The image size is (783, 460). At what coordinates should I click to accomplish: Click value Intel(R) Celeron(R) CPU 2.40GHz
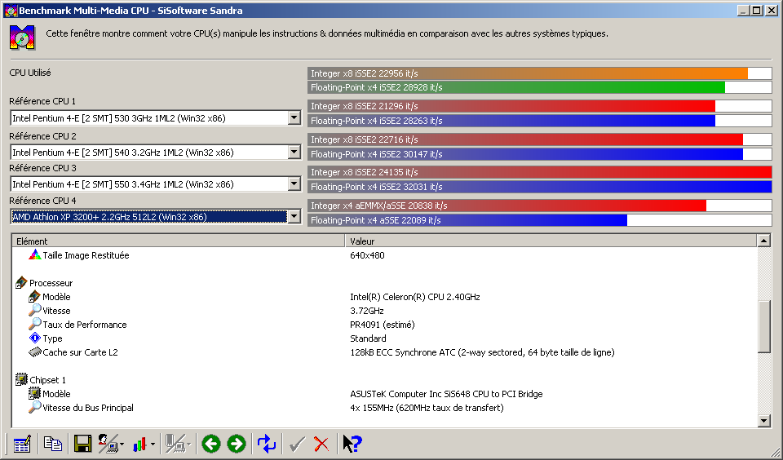415,297
